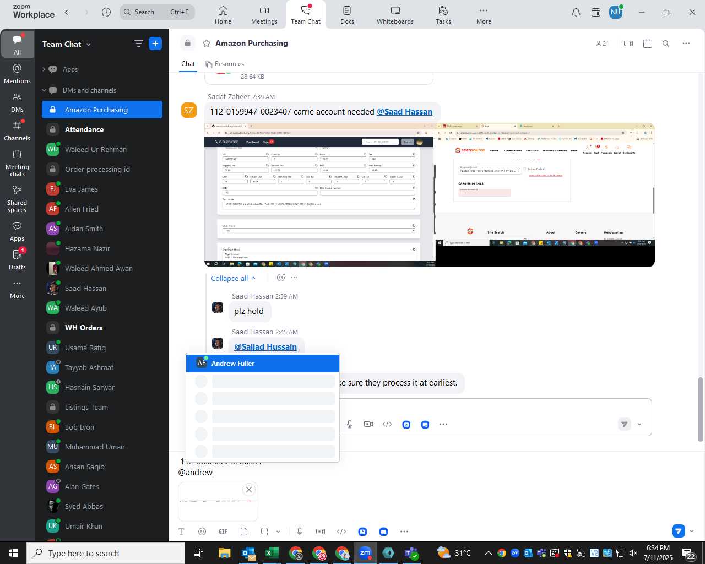The width and height of the screenshot is (705, 564).
Task: Click the Search box in top bar
Action: click(158, 12)
